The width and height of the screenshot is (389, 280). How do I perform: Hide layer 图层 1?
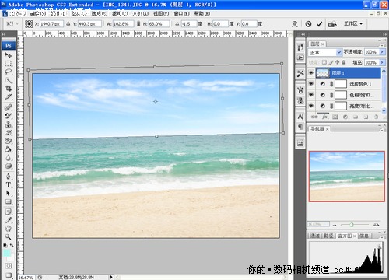(x=310, y=73)
